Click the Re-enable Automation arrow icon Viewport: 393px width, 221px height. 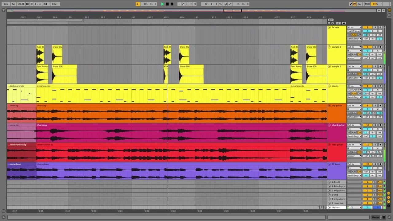click(x=187, y=4)
